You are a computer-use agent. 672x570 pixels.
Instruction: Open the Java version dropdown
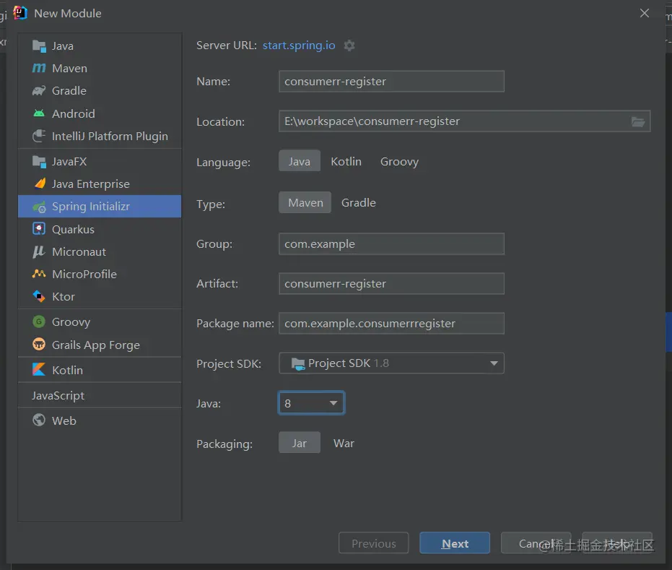click(333, 403)
